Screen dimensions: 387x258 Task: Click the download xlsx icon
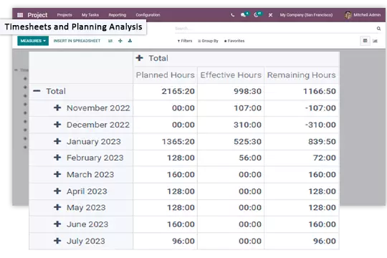(130, 41)
